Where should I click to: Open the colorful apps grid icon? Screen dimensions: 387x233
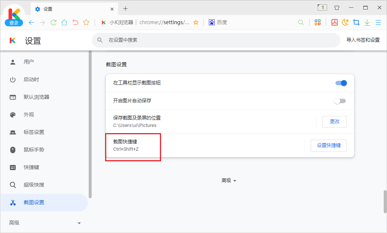pyautogui.click(x=317, y=23)
